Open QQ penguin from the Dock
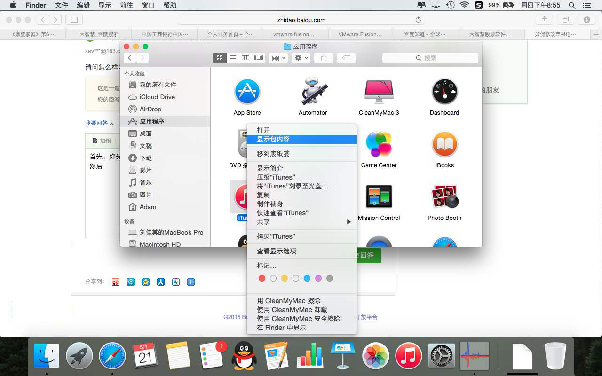The height and width of the screenshot is (376, 602). [244, 356]
